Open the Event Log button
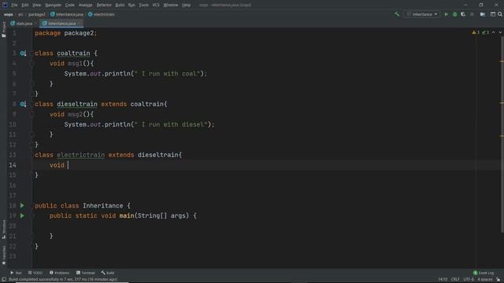The width and height of the screenshot is (504, 283). pos(484,273)
